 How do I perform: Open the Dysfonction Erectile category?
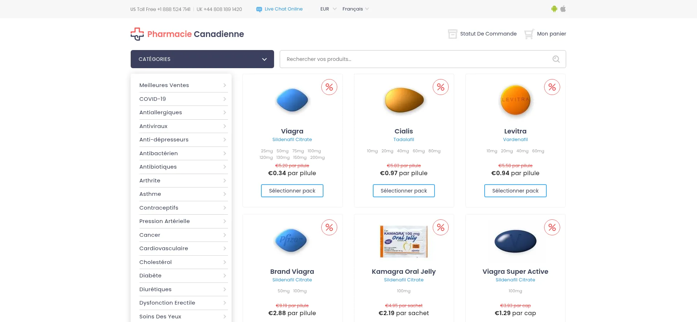pos(167,303)
